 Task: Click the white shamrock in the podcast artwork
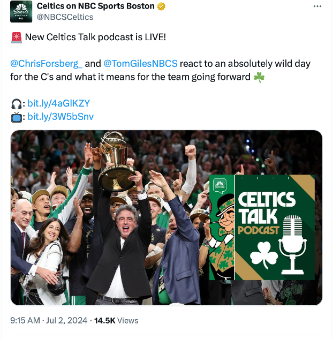pyautogui.click(x=264, y=256)
